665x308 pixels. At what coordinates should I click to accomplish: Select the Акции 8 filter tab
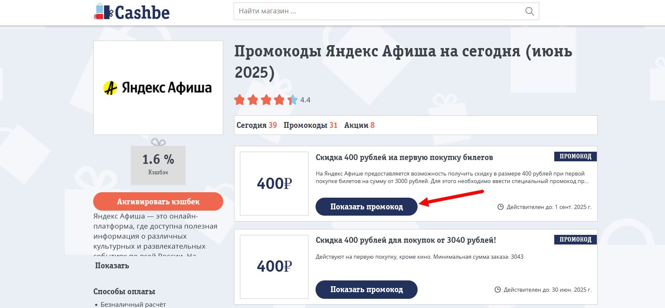pos(359,125)
